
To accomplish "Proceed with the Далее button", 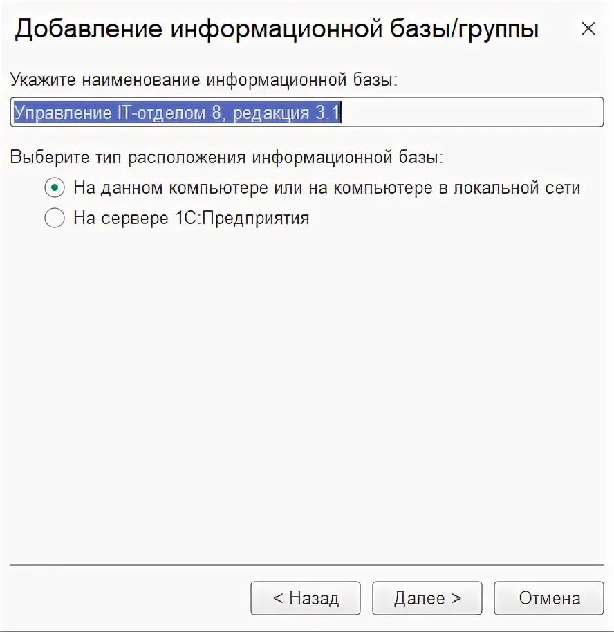I will 427,597.
